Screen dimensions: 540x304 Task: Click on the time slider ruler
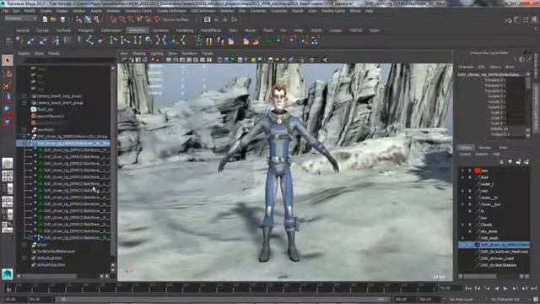click(221, 288)
